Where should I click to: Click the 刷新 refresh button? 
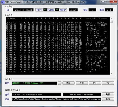(x=108, y=94)
